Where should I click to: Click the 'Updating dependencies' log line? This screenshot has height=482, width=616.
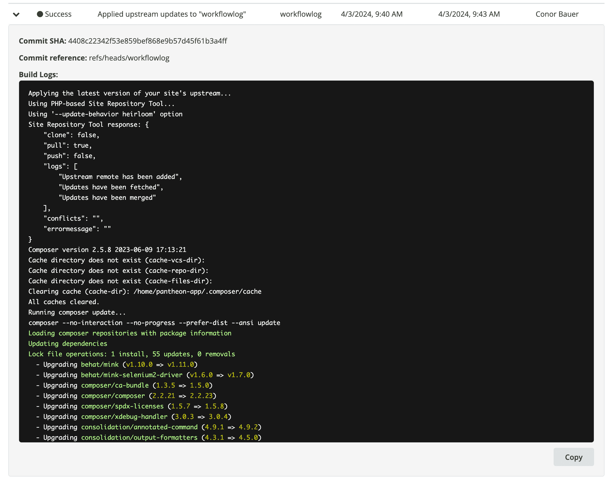68,344
